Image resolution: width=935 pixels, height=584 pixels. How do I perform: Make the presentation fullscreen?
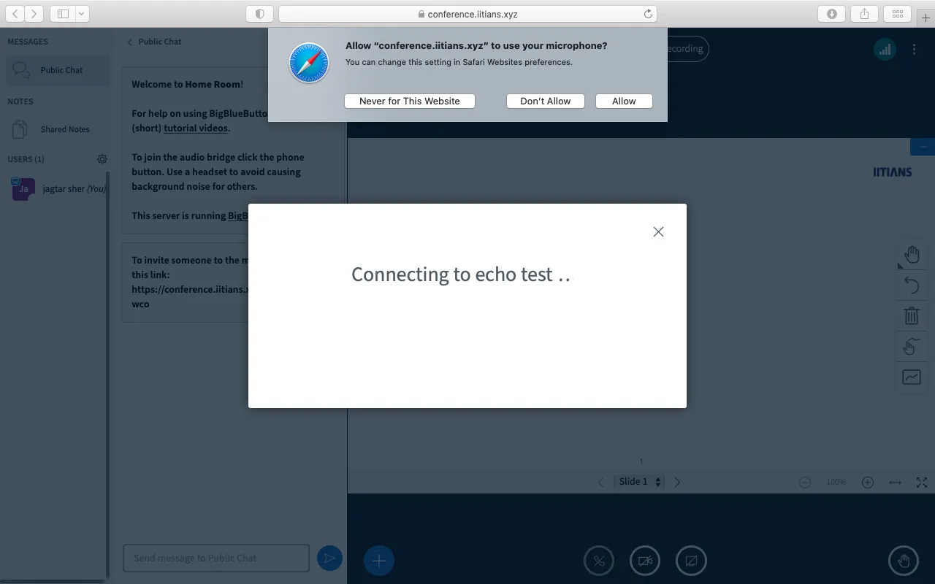point(922,483)
